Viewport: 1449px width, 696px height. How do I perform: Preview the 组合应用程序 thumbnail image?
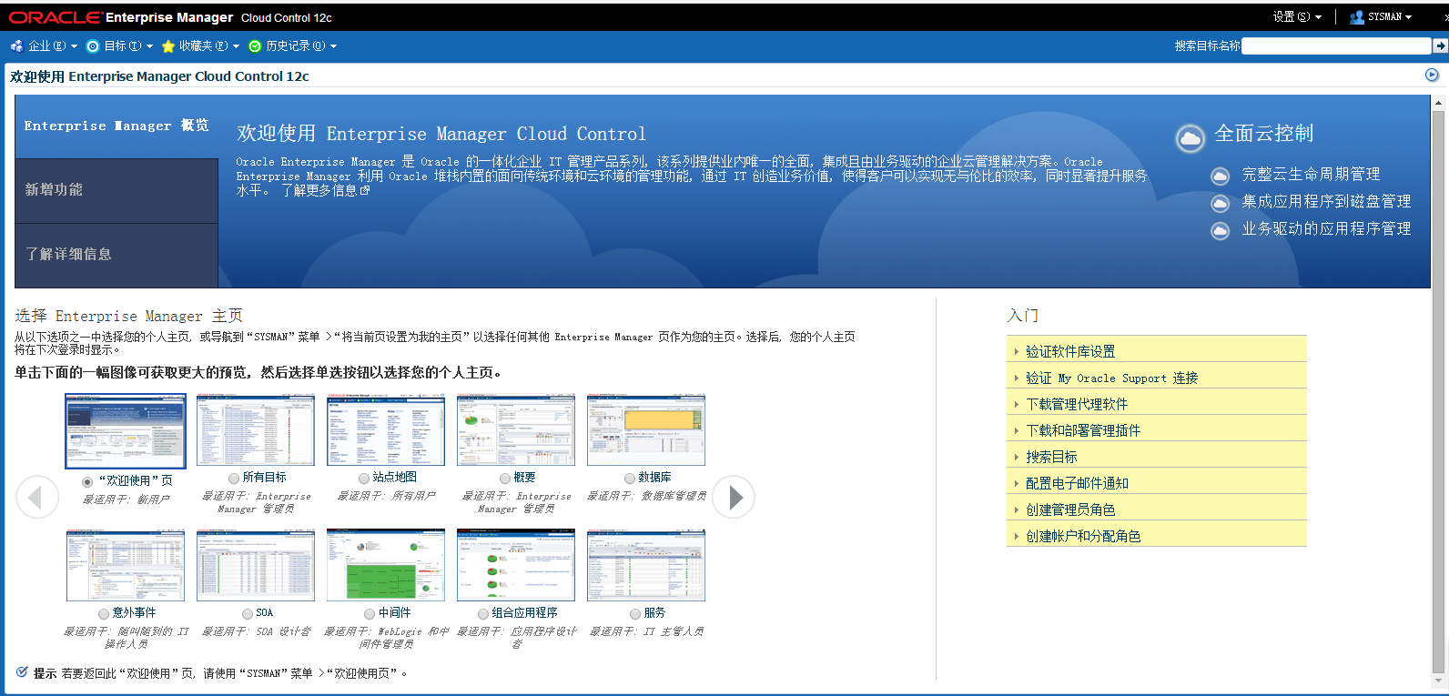[516, 566]
